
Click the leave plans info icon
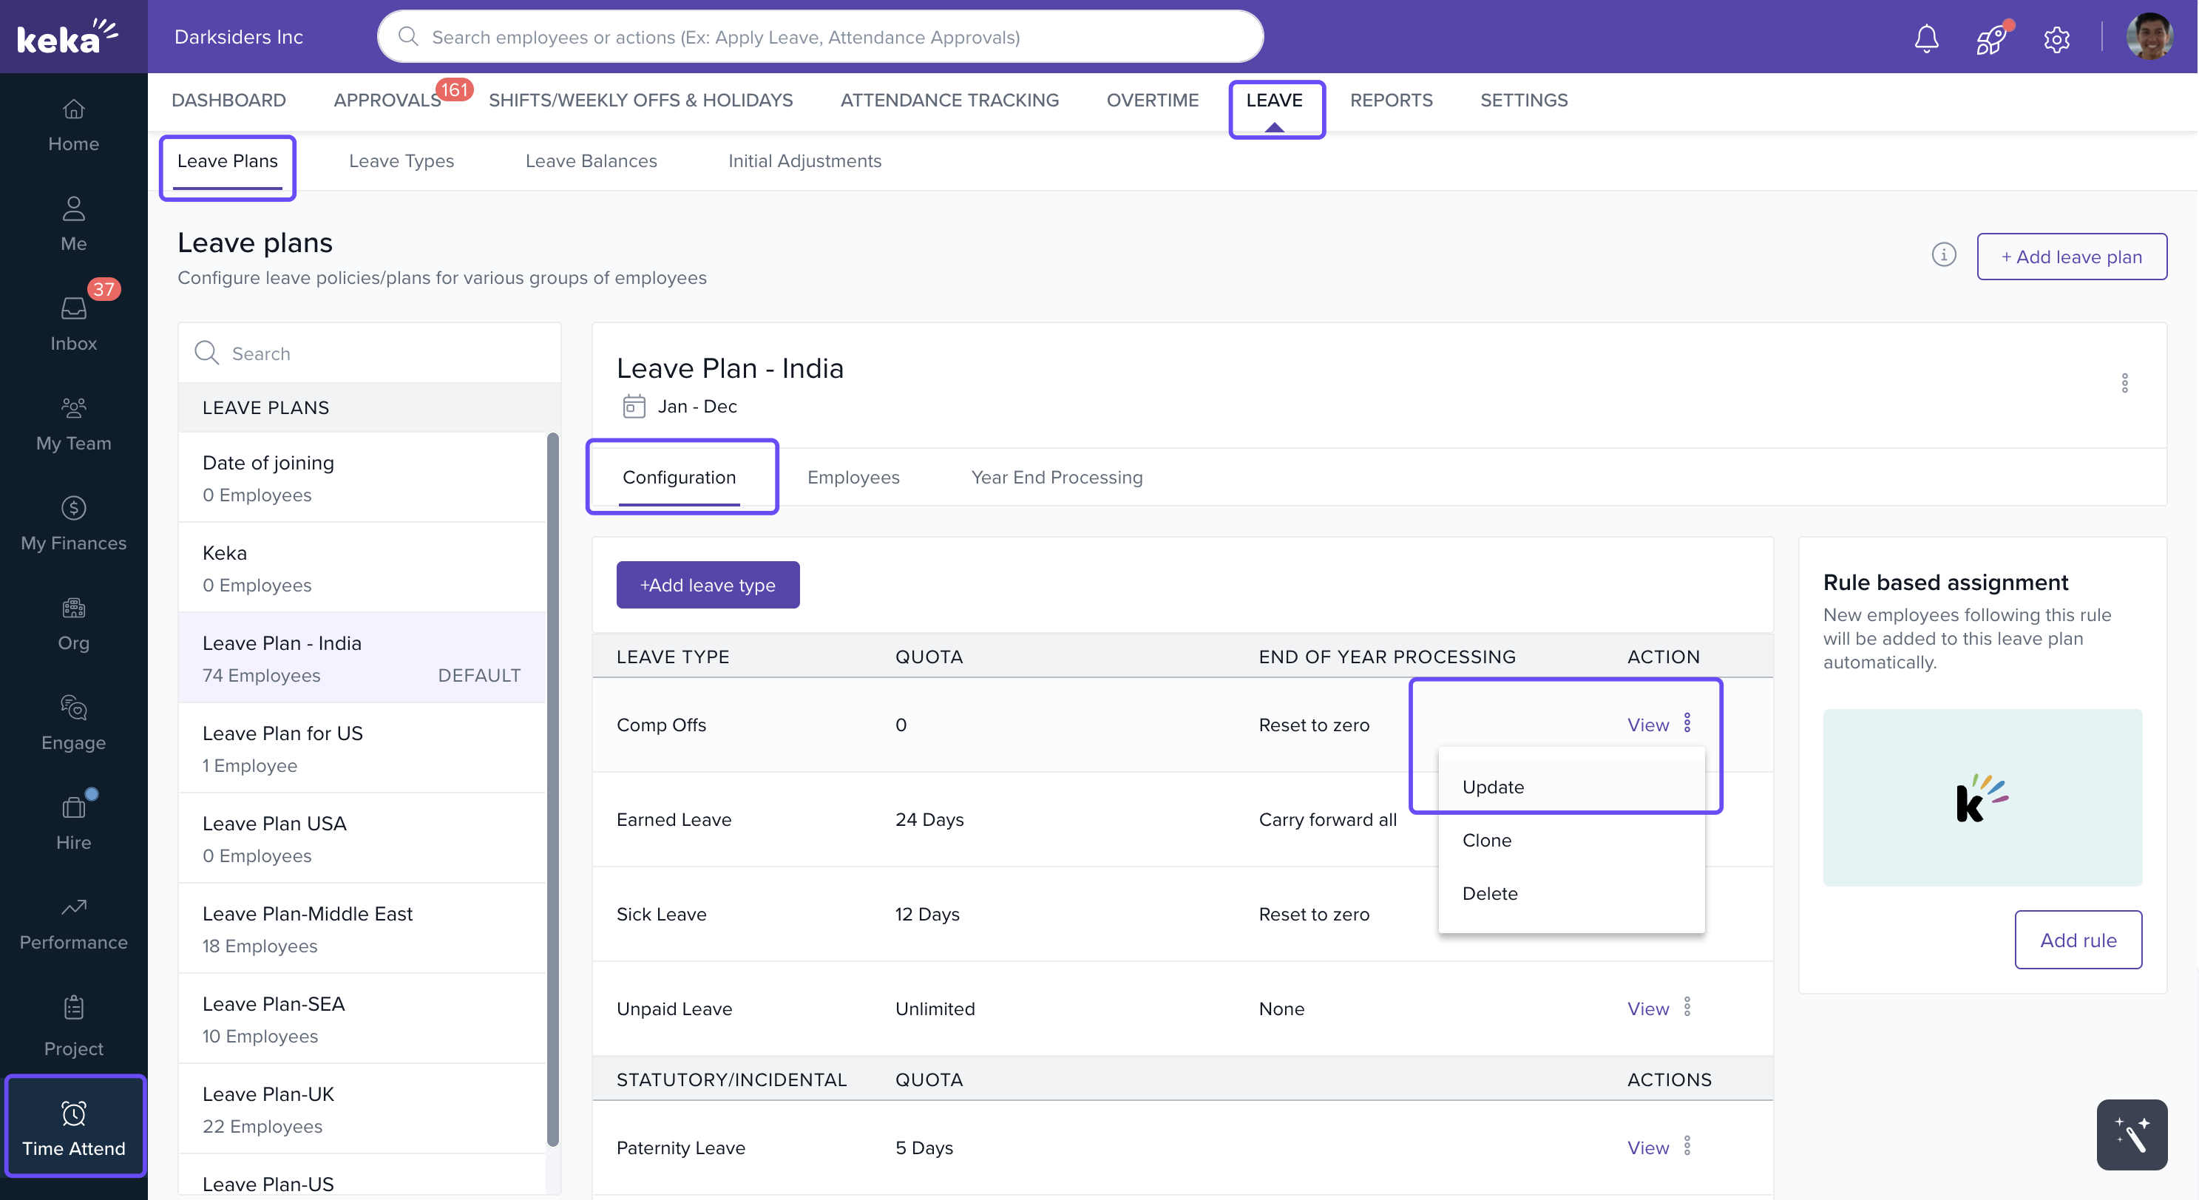[x=1943, y=255]
